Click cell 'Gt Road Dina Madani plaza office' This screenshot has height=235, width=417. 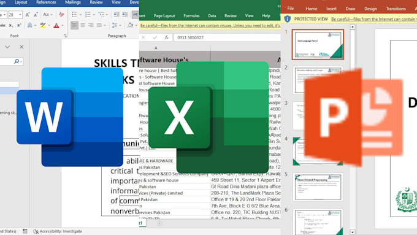(x=245, y=187)
